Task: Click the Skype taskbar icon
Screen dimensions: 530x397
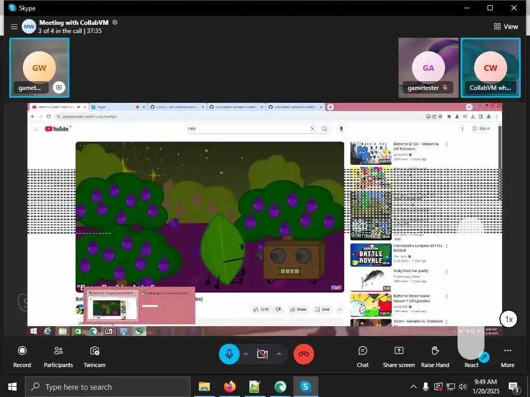Action: pos(305,387)
